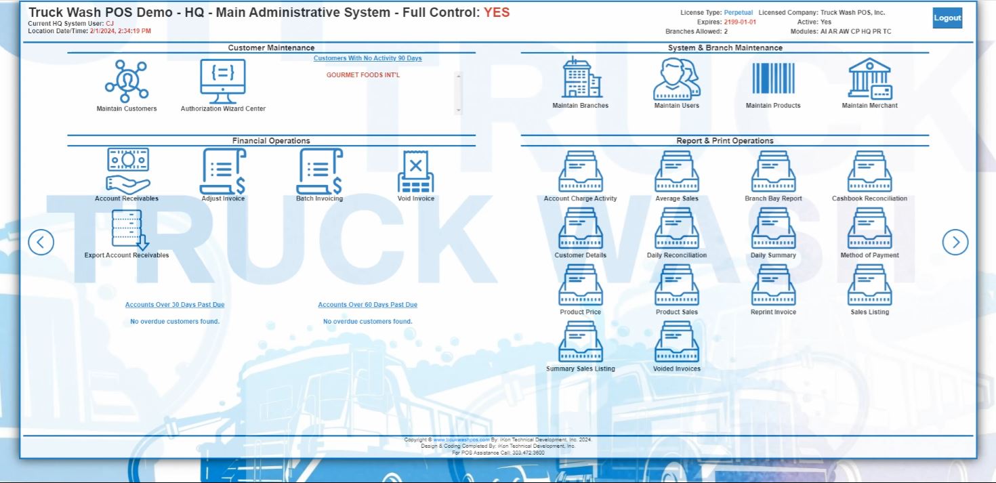The height and width of the screenshot is (483, 996).
Task: Open Account Receivables icon
Action: click(127, 172)
